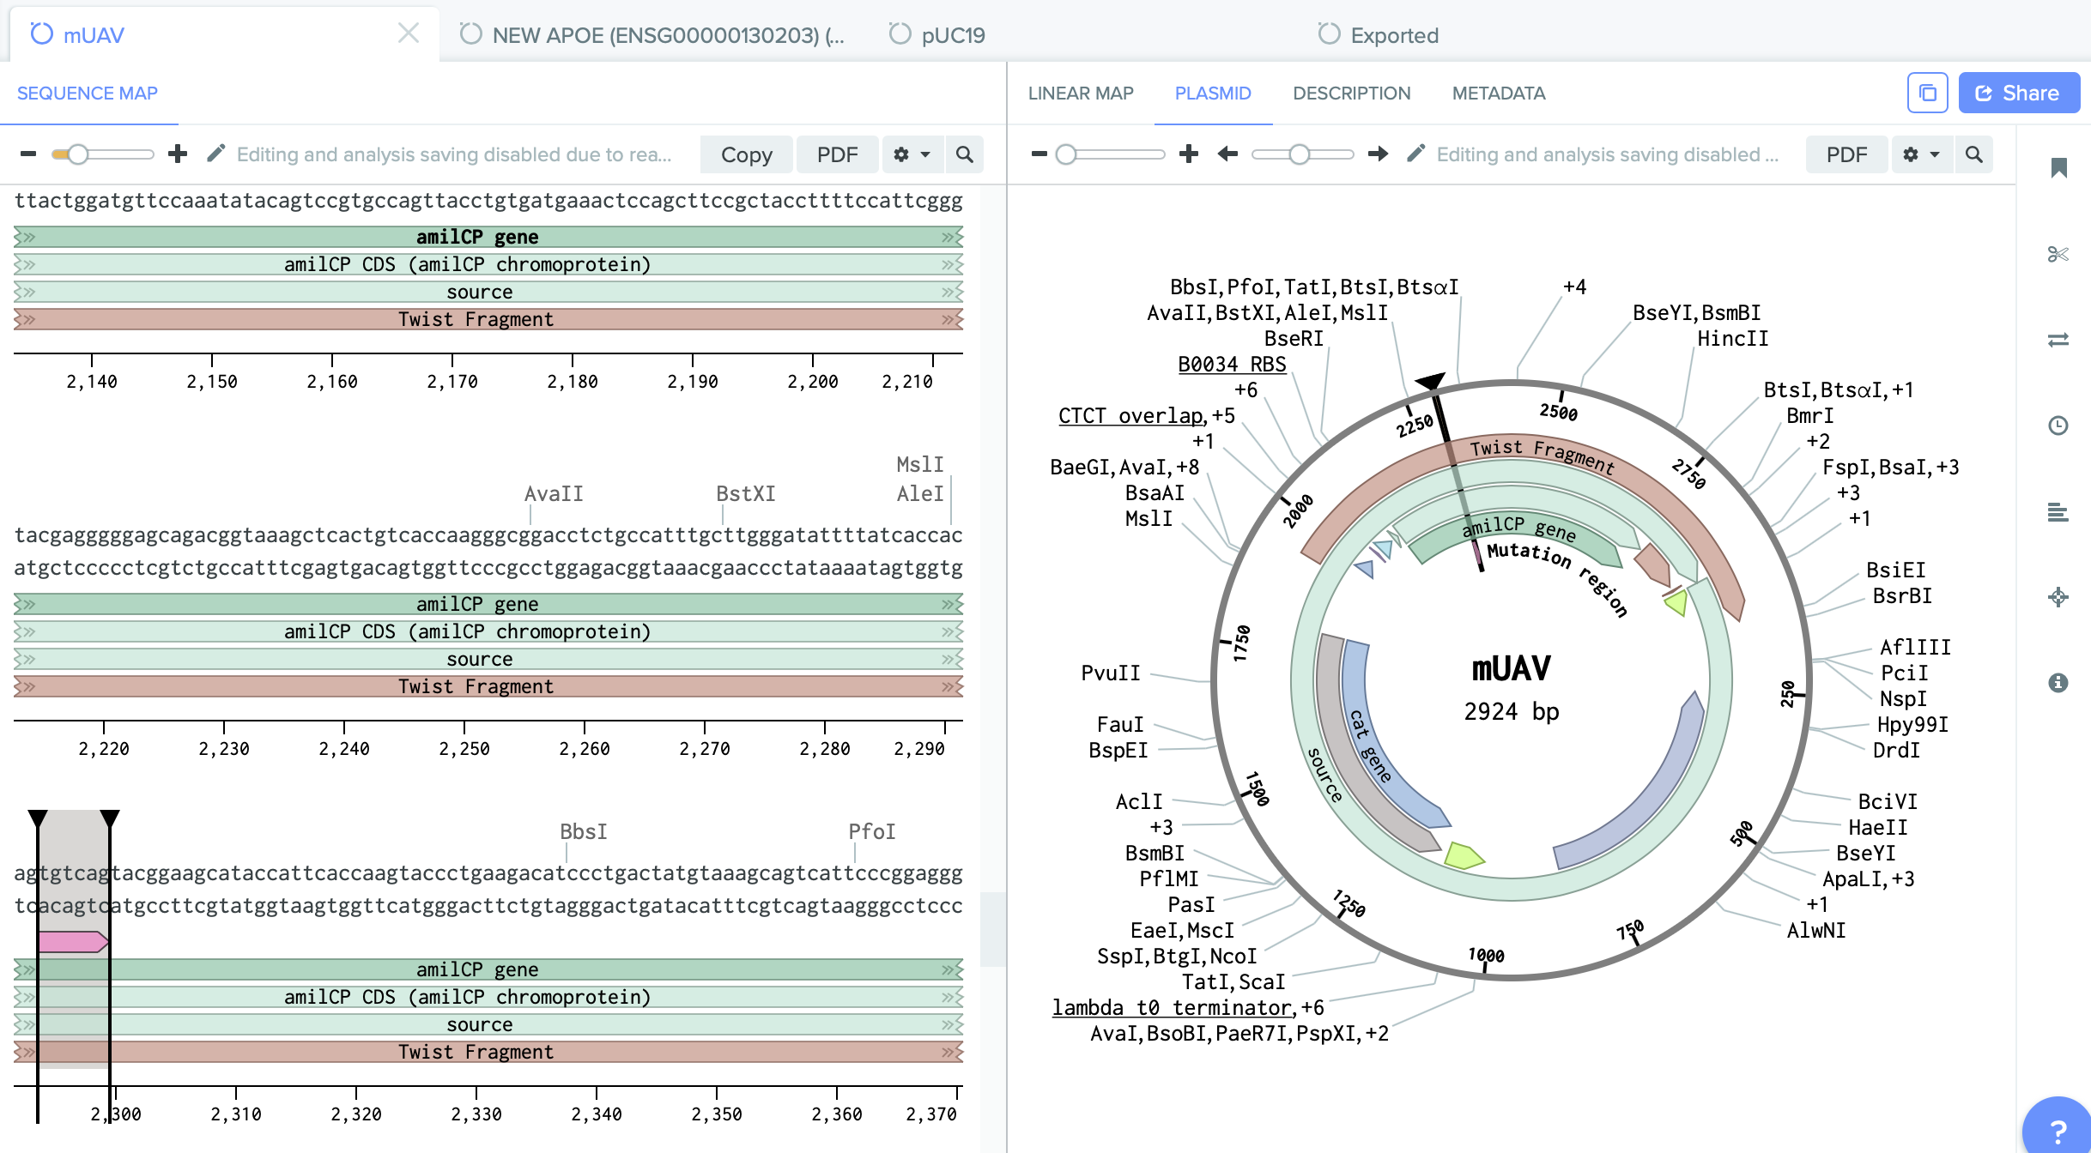Select the LINEAR MAP tab

[1081, 94]
